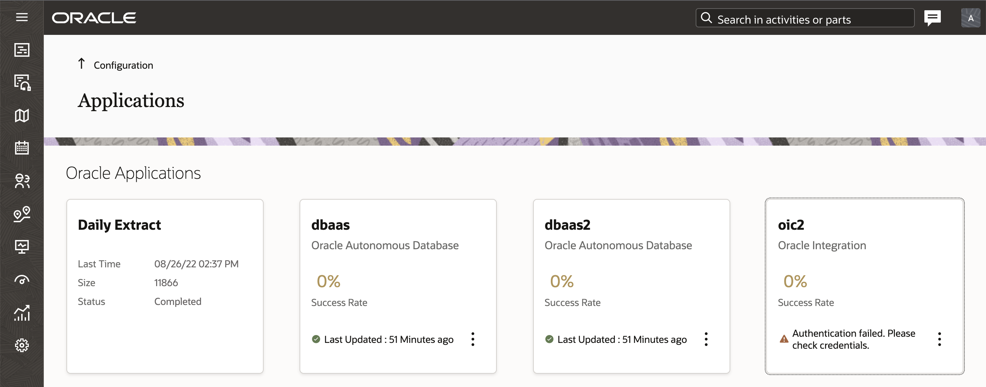Open the resources people sidebar icon

(x=22, y=181)
